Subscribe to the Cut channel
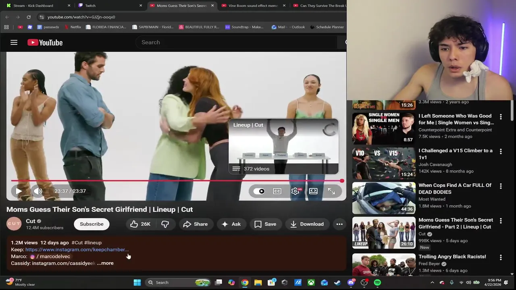516x290 pixels. [92, 224]
